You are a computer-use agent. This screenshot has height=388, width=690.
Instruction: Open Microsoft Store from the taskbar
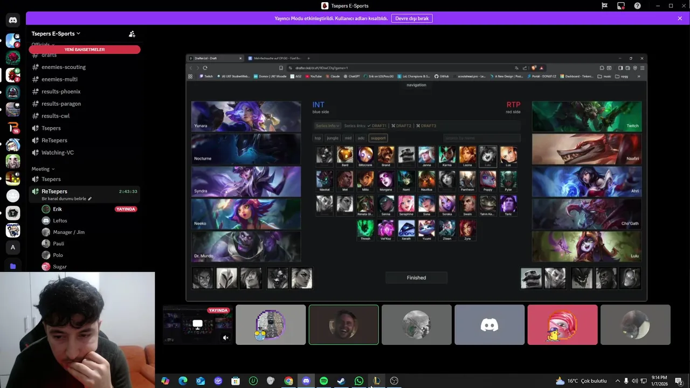click(x=236, y=381)
